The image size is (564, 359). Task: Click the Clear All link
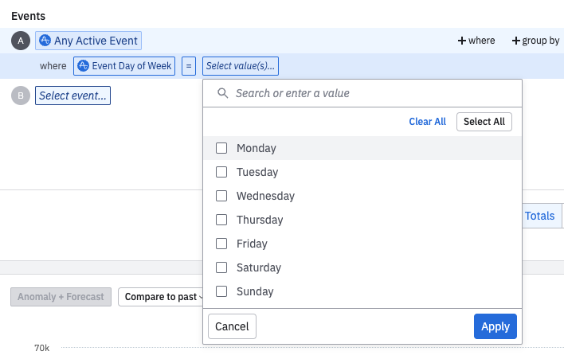point(427,122)
